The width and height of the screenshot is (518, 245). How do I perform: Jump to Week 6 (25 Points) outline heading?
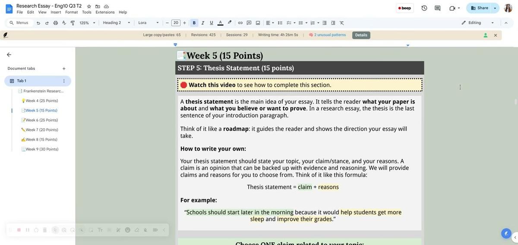(41, 120)
